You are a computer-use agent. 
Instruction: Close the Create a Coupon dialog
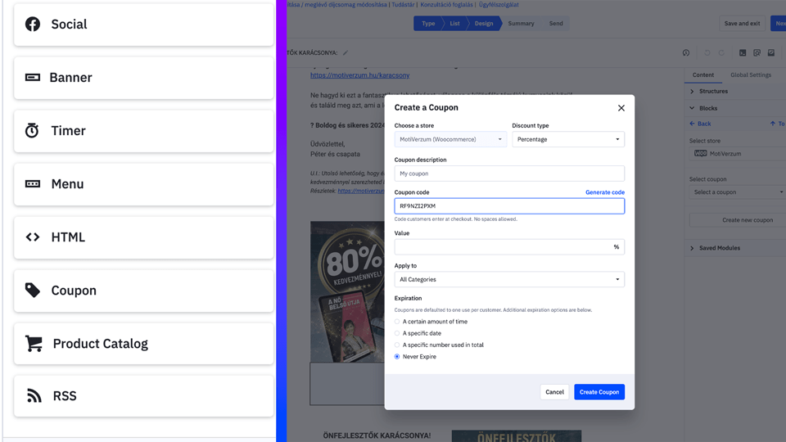point(621,108)
